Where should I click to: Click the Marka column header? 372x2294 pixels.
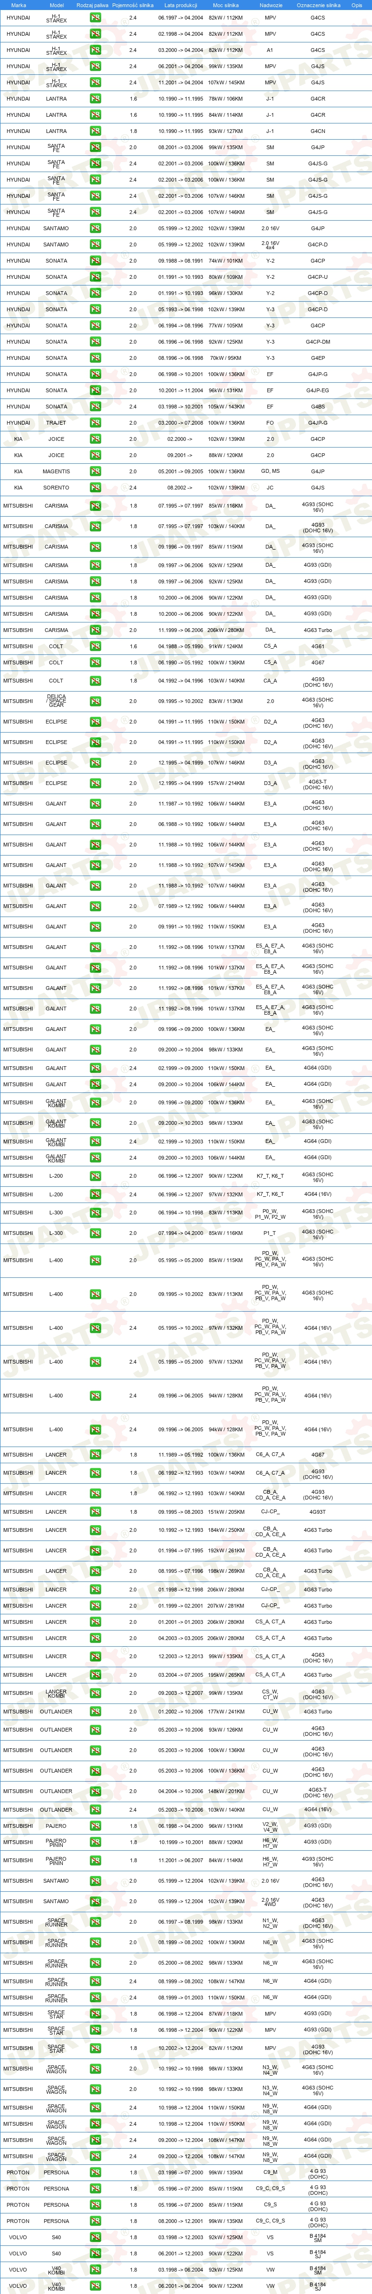19,4
